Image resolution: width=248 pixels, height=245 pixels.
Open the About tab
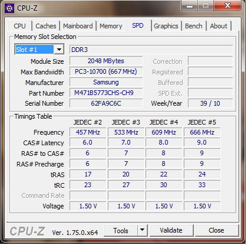(219, 26)
